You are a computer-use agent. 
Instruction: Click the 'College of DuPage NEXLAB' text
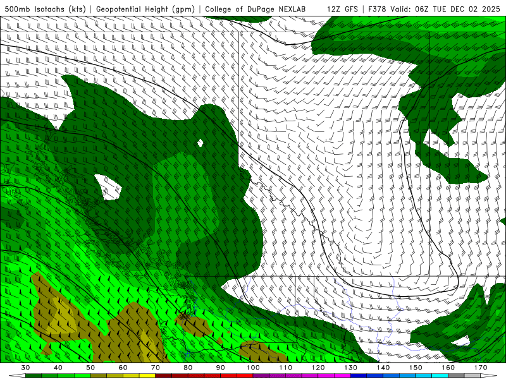point(256,9)
